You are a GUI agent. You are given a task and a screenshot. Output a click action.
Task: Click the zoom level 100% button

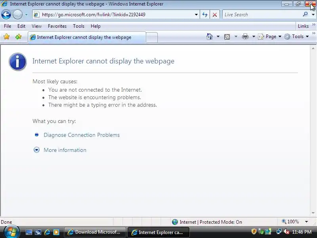[x=290, y=222]
